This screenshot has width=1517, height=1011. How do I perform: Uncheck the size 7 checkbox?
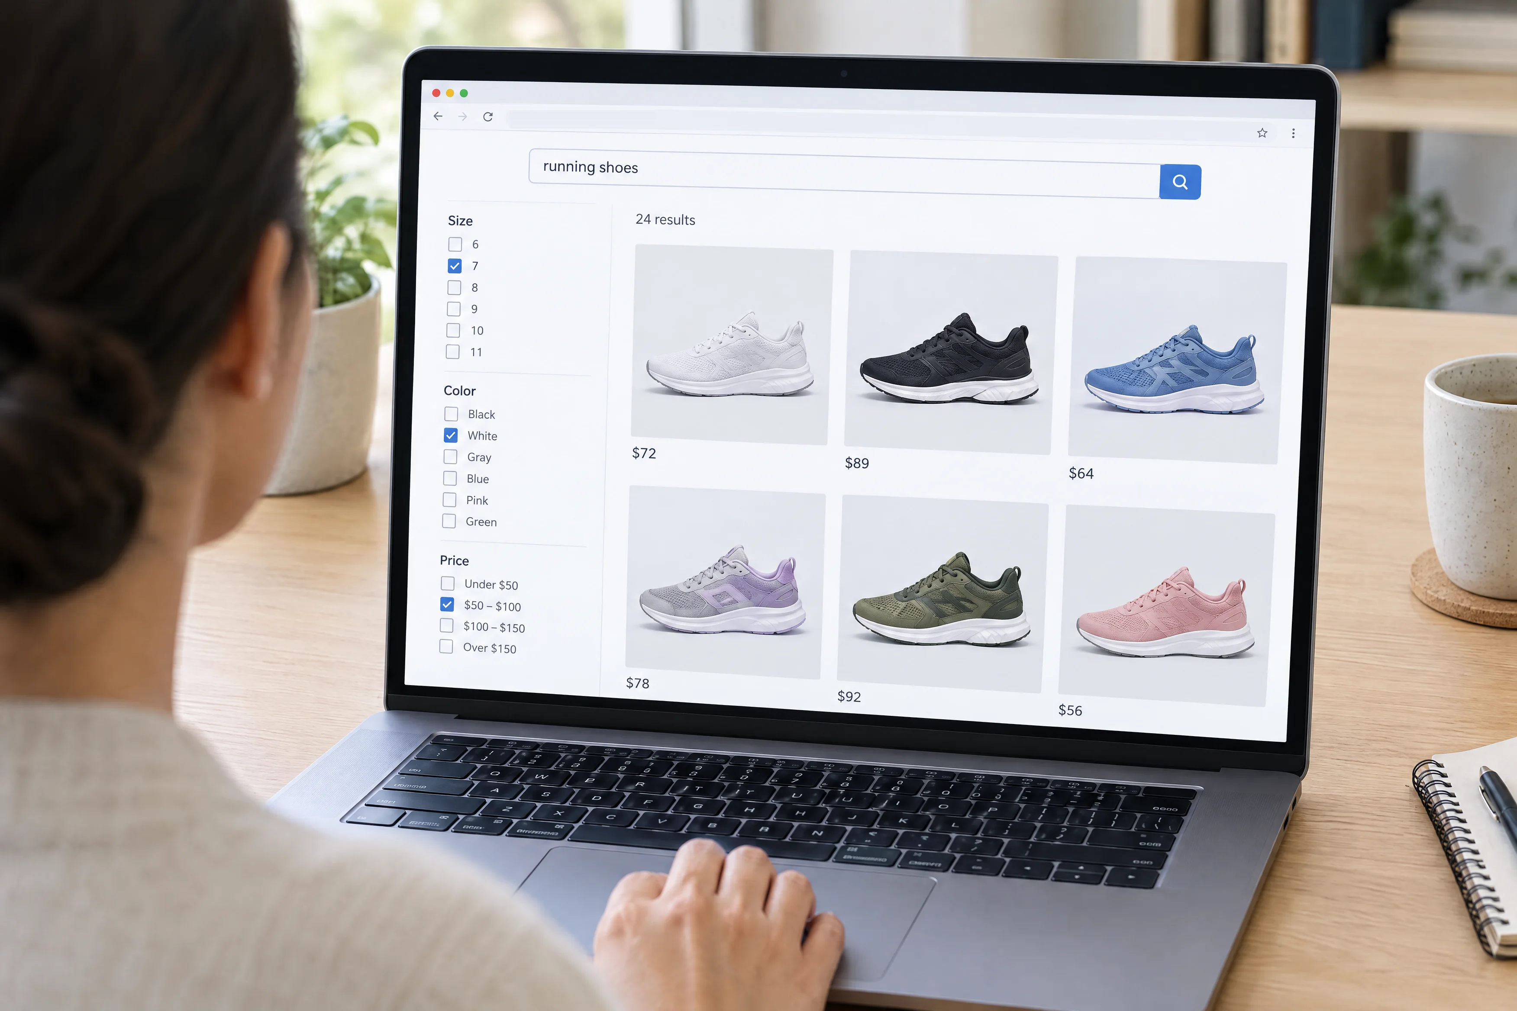(x=455, y=266)
